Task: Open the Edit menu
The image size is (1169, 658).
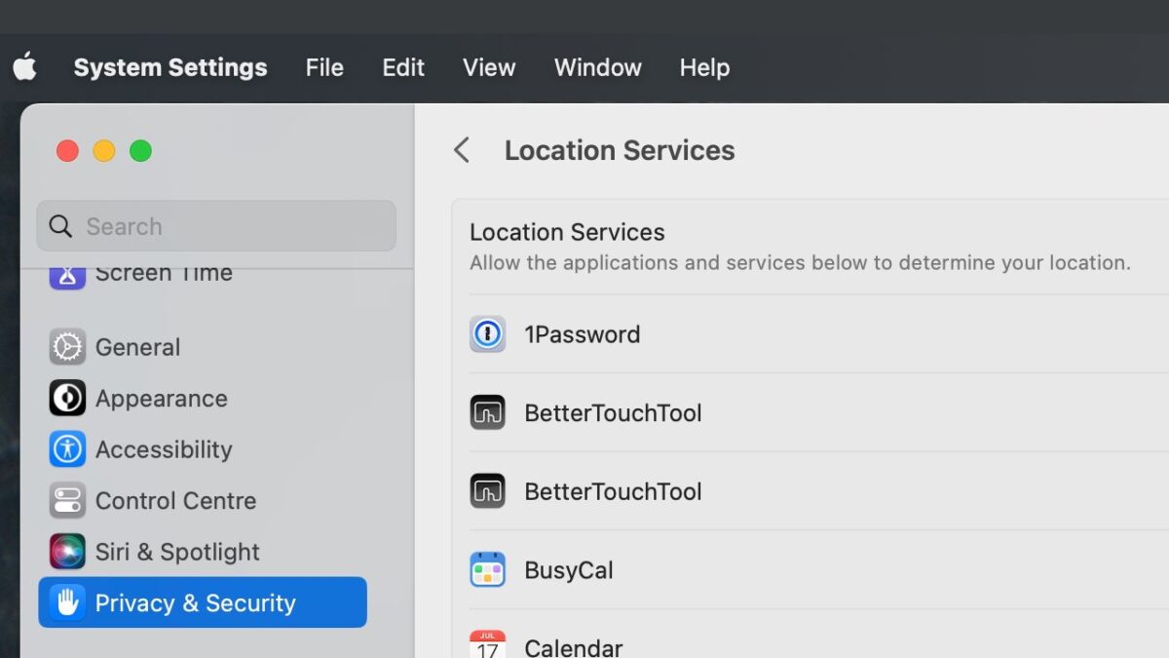Action: click(x=403, y=67)
